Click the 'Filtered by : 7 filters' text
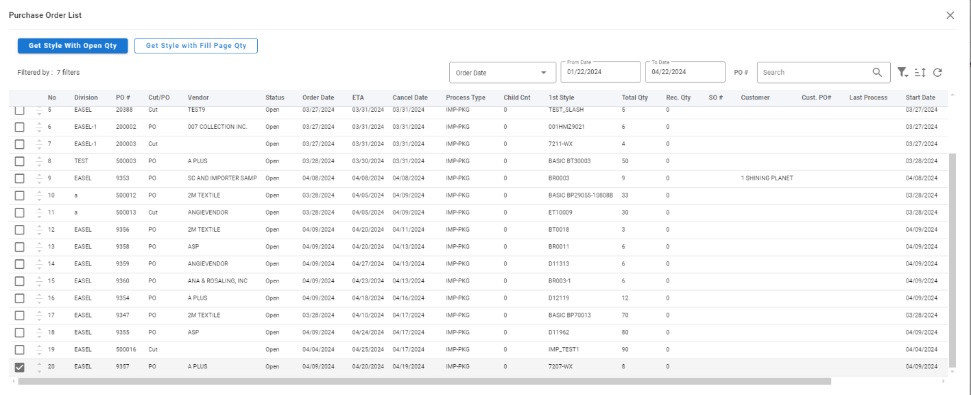The height and width of the screenshot is (395, 971). (x=49, y=72)
